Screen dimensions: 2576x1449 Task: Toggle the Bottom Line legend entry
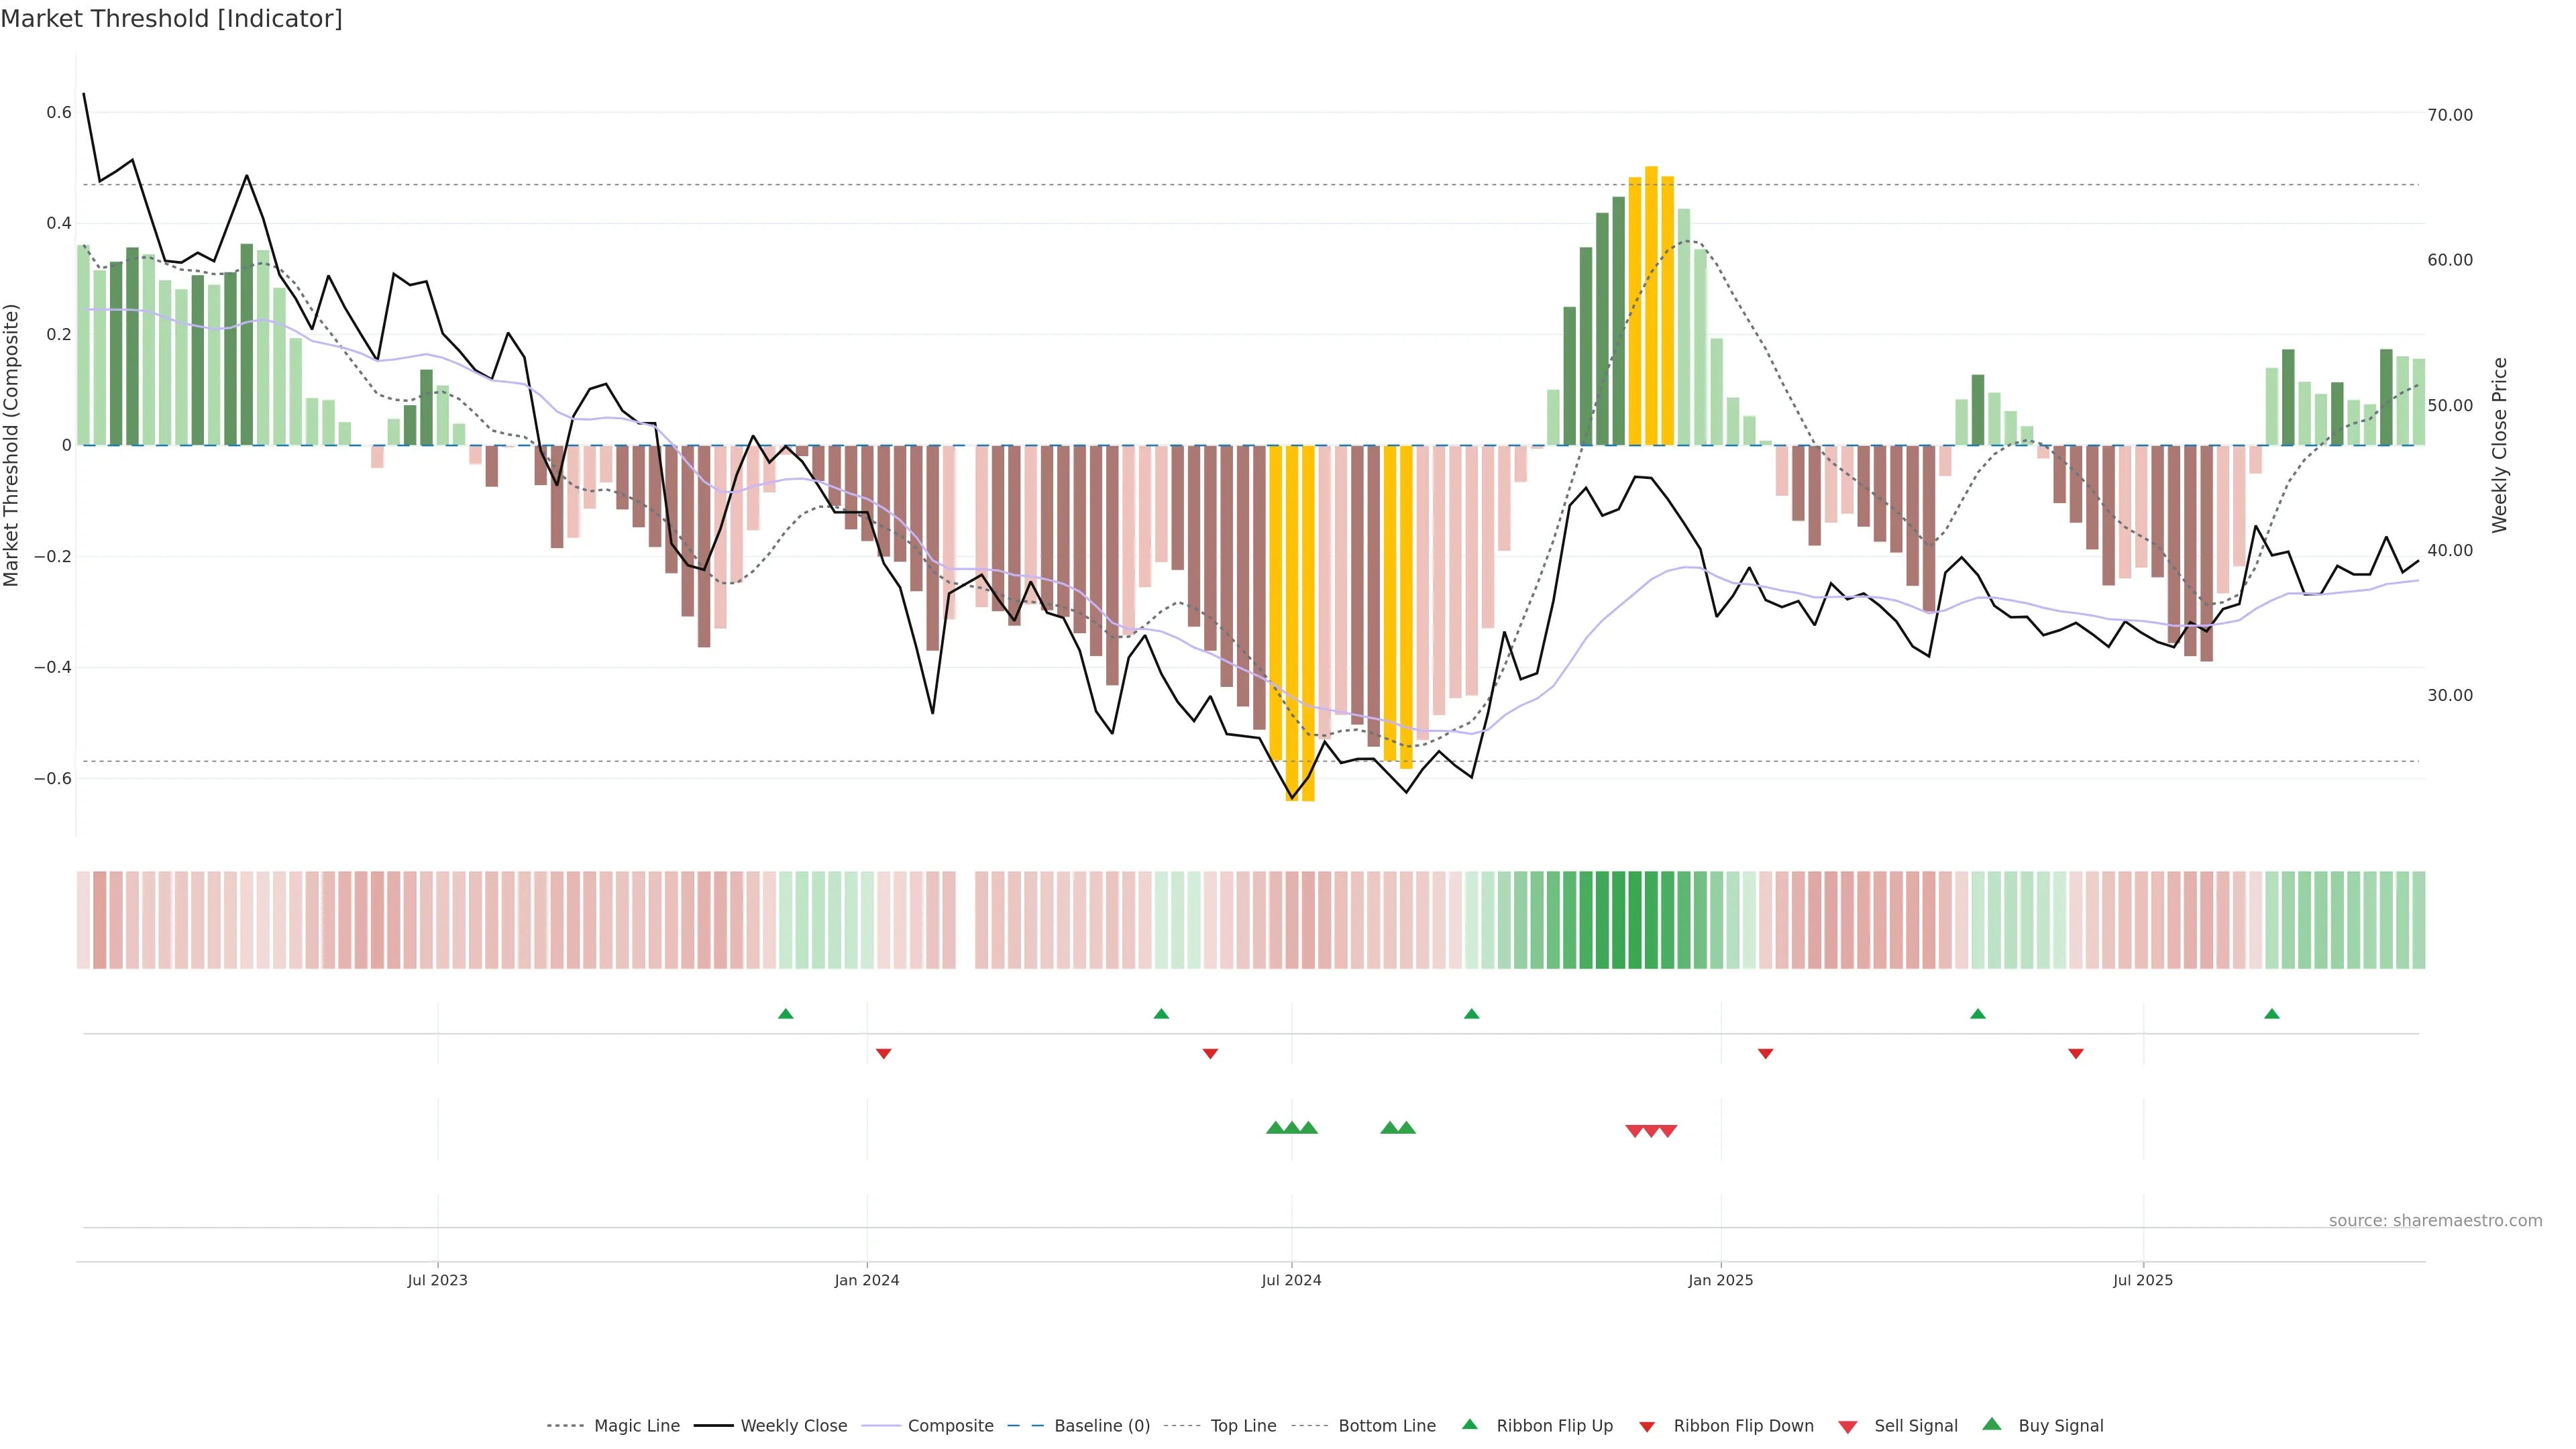point(1386,1426)
